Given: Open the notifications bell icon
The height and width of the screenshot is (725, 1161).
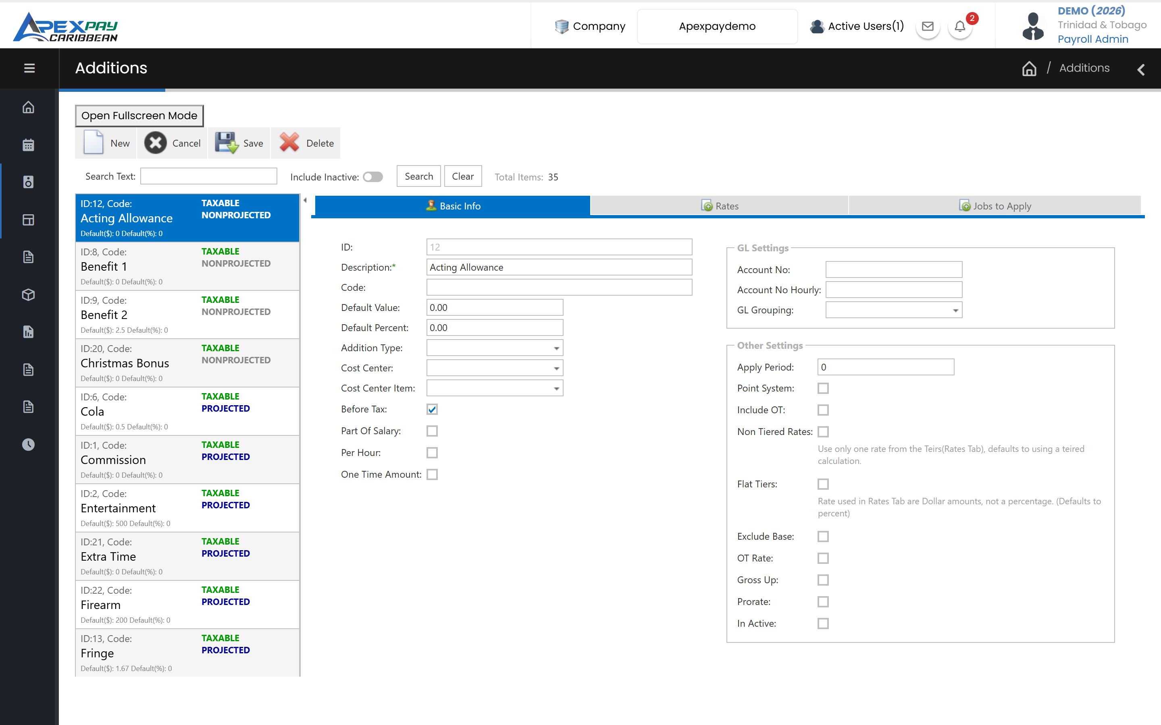Looking at the screenshot, I should [x=960, y=26].
